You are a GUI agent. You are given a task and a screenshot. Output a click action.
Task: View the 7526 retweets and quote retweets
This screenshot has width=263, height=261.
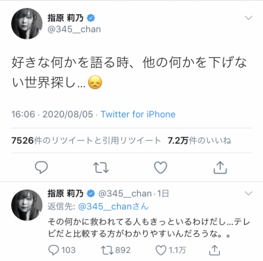(x=86, y=140)
